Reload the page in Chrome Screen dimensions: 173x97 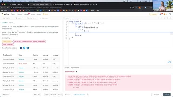(8, 8)
